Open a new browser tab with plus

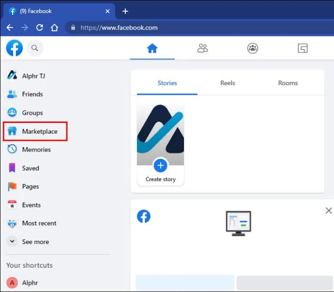click(x=125, y=11)
